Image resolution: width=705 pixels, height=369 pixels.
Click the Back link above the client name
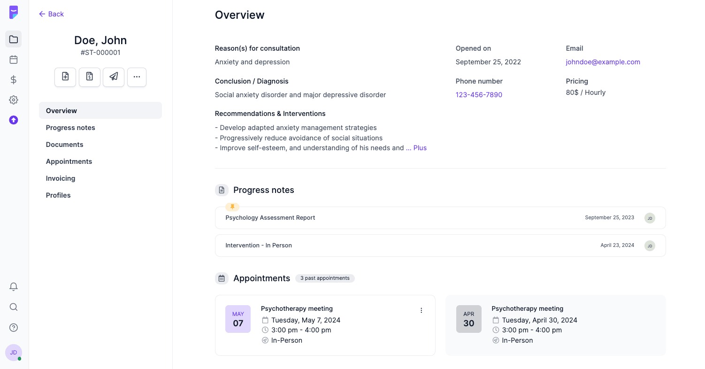tap(51, 14)
